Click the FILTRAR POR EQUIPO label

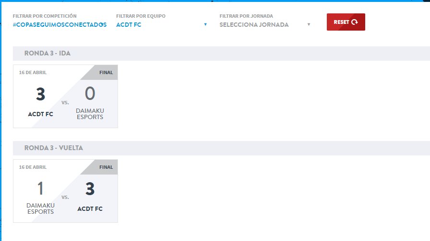[141, 16]
